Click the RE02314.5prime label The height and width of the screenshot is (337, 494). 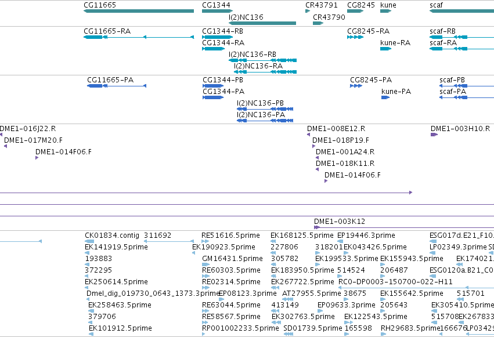[x=231, y=282]
